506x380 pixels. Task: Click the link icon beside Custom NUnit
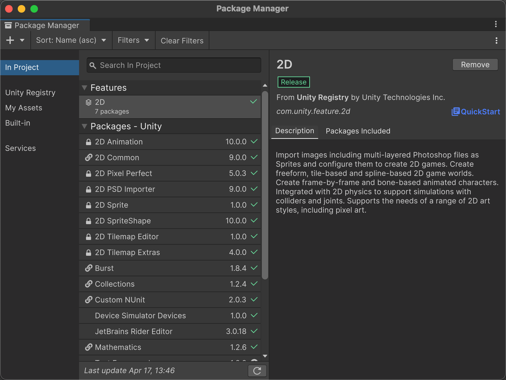[x=89, y=300]
